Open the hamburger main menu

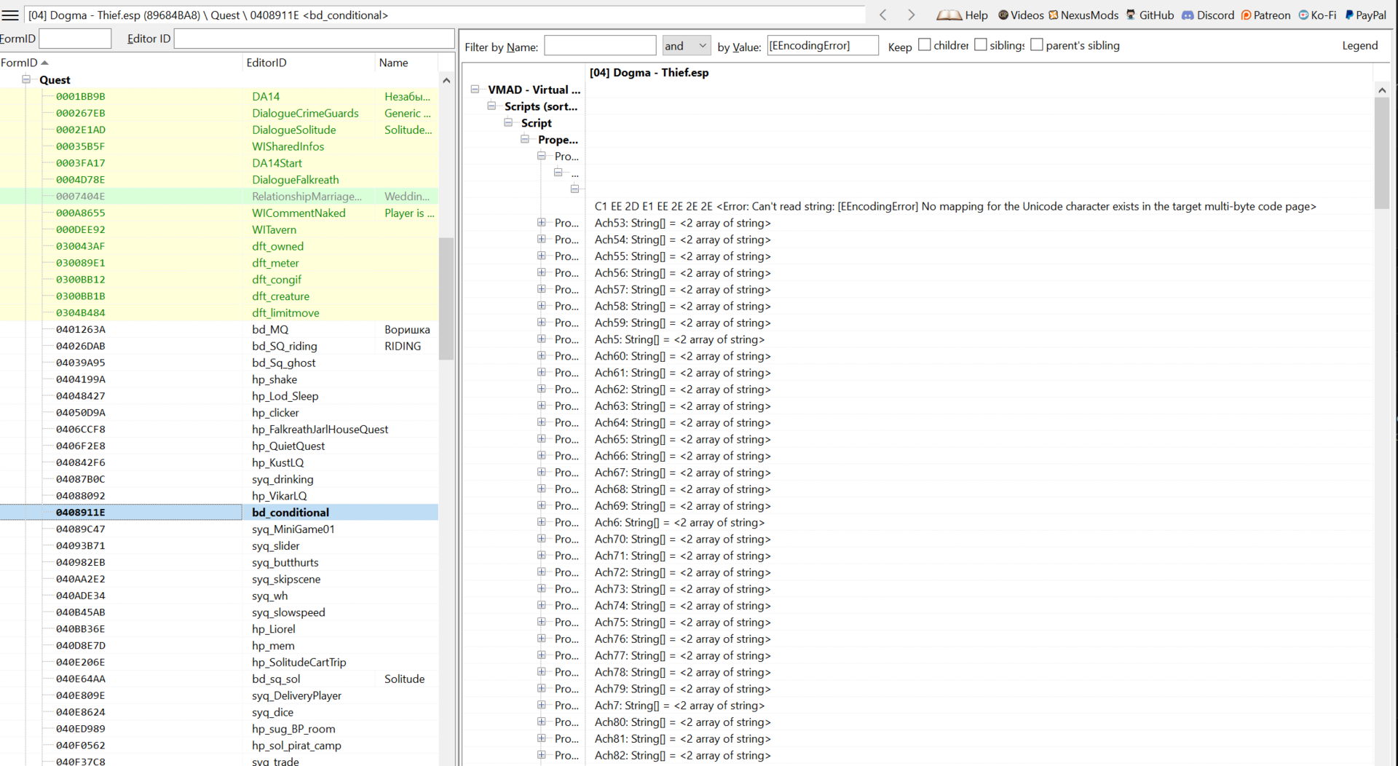point(10,15)
